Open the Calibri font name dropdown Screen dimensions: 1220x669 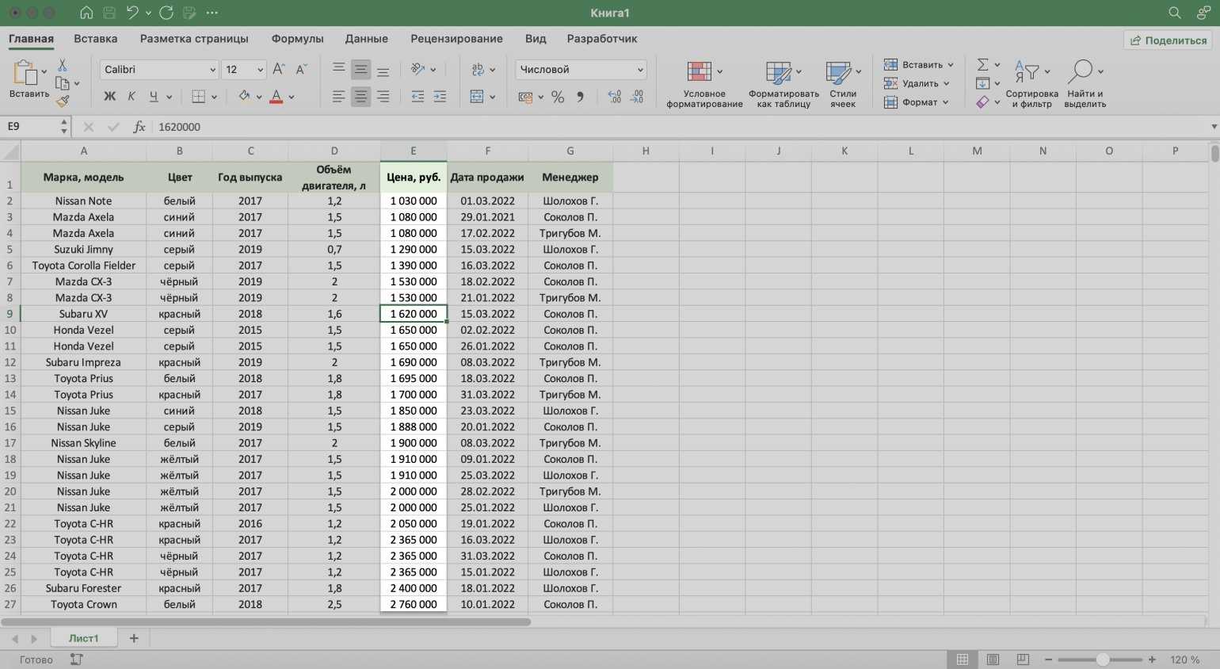point(212,70)
